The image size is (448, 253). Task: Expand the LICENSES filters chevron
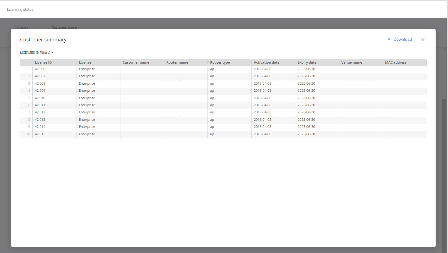pos(52,53)
